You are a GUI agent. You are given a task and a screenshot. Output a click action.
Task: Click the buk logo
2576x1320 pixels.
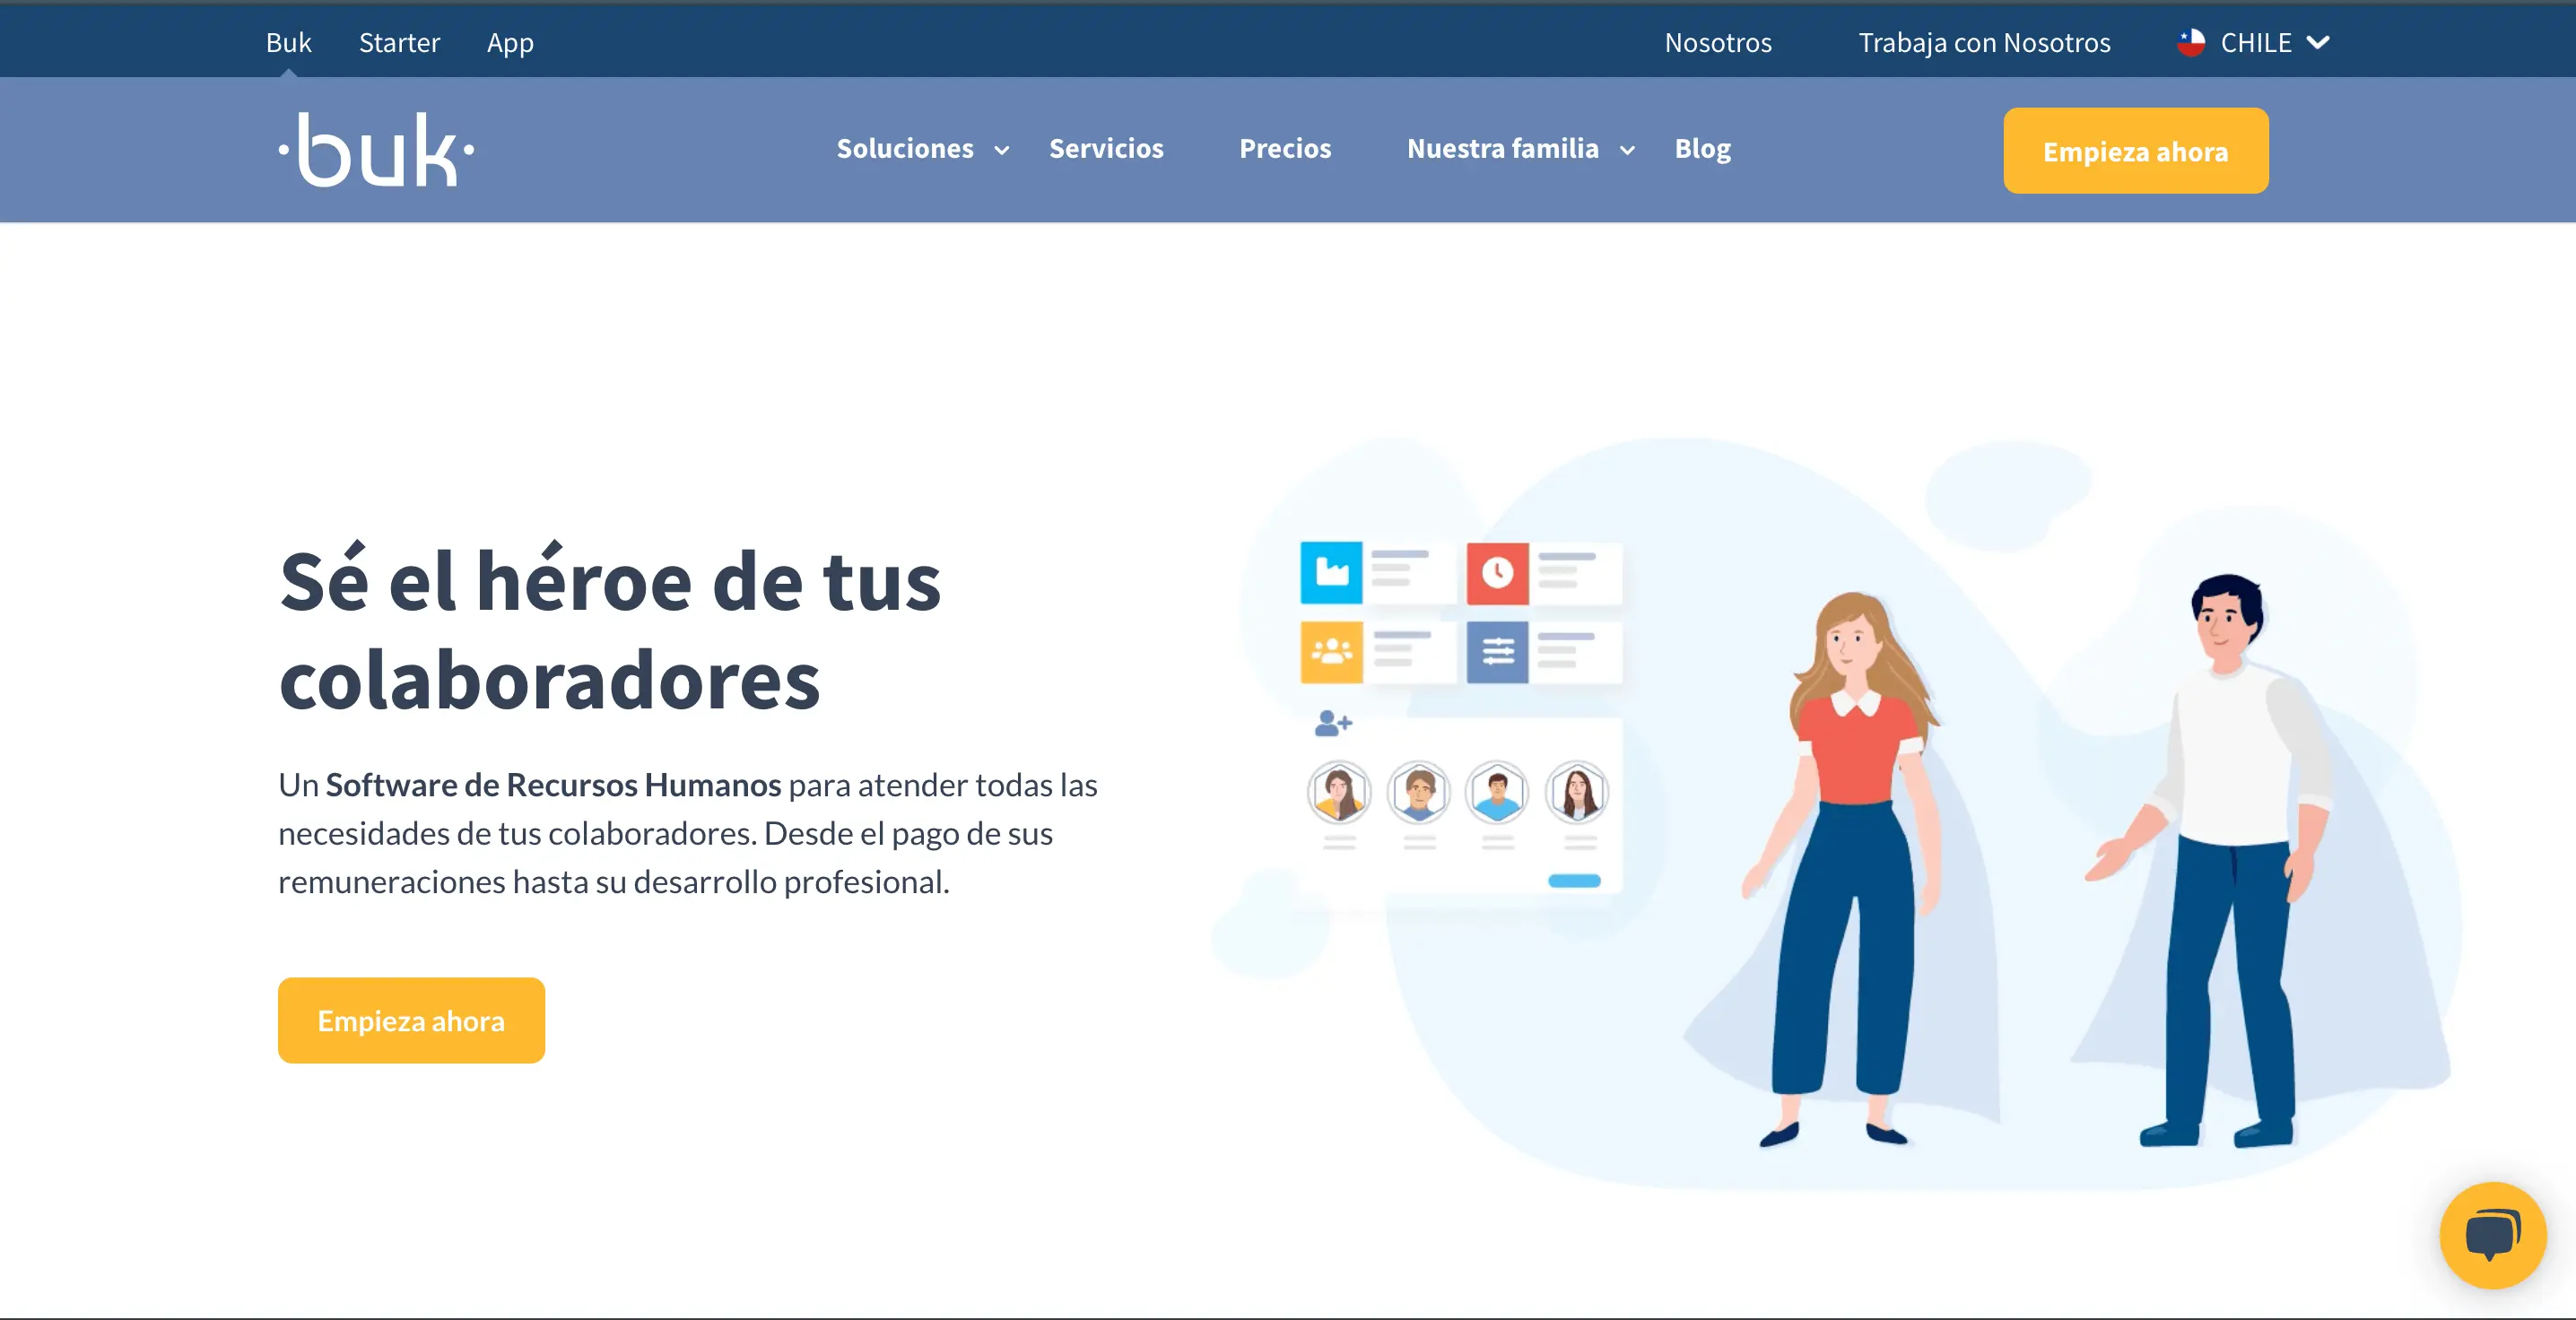pos(376,150)
